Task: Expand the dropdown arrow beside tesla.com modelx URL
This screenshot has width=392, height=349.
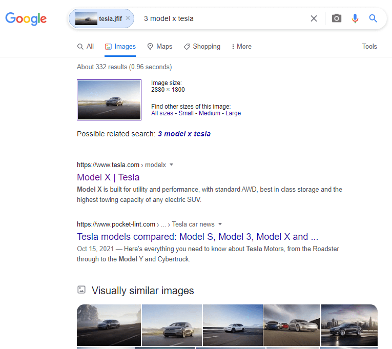Action: pos(171,165)
